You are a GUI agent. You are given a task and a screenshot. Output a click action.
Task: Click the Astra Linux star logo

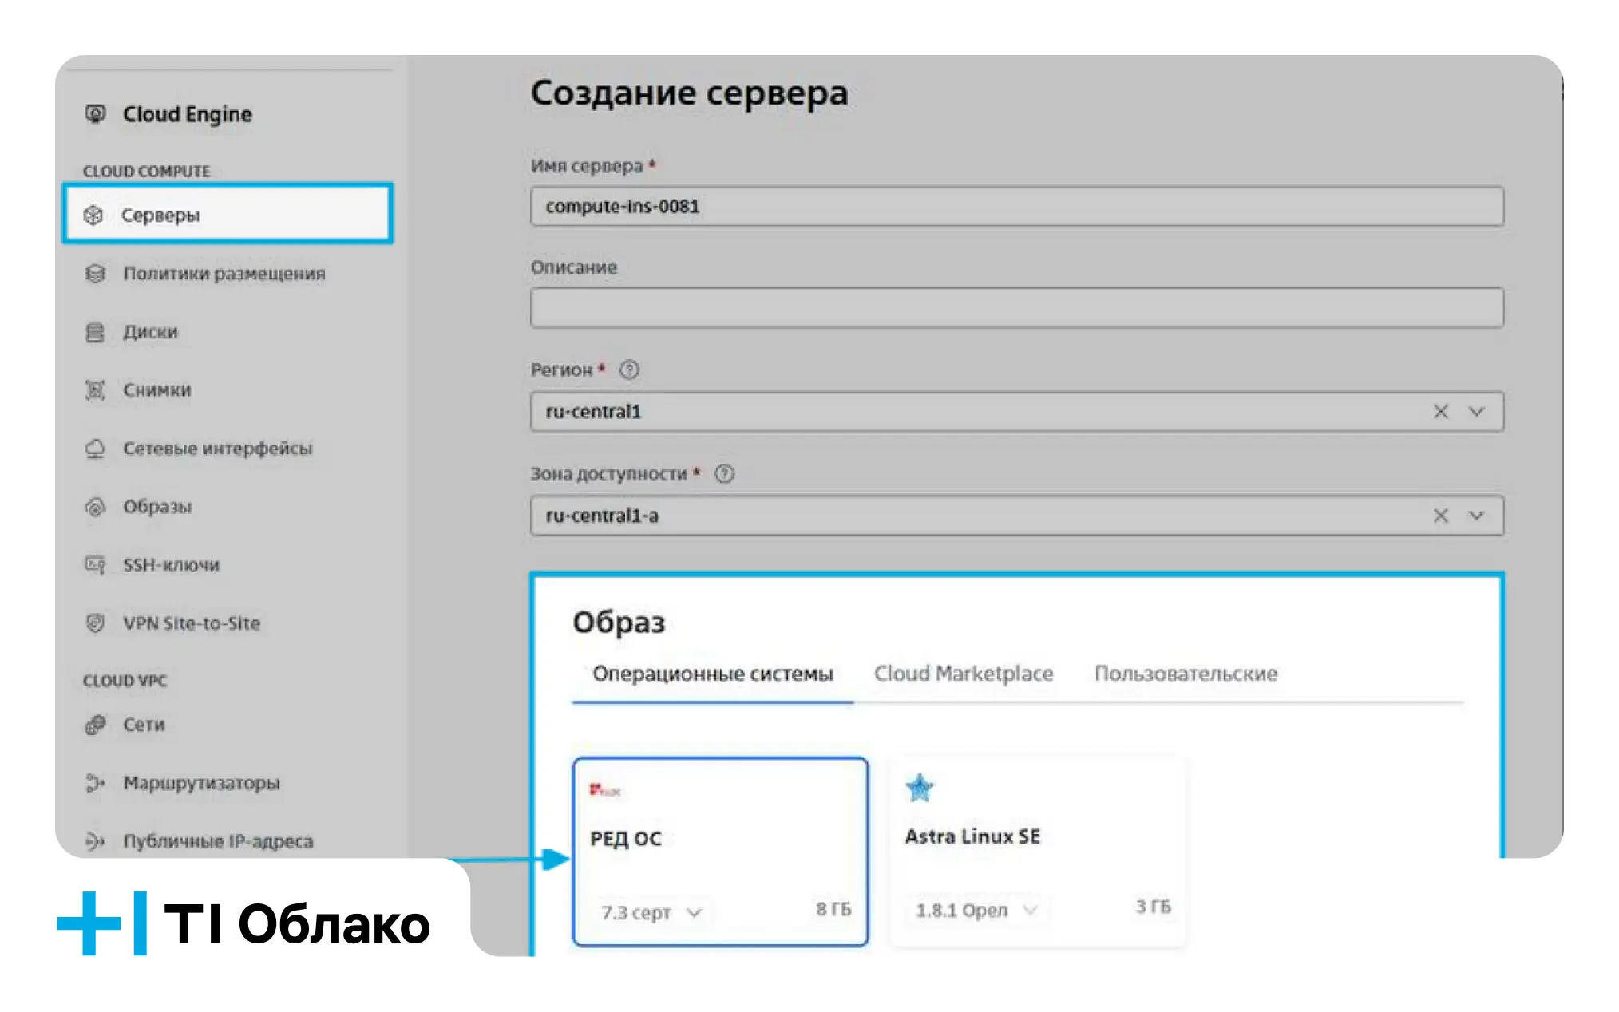click(x=920, y=788)
